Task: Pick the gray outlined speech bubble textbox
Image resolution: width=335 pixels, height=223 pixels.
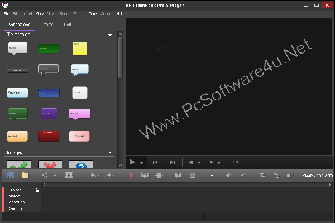Action: 48,70
